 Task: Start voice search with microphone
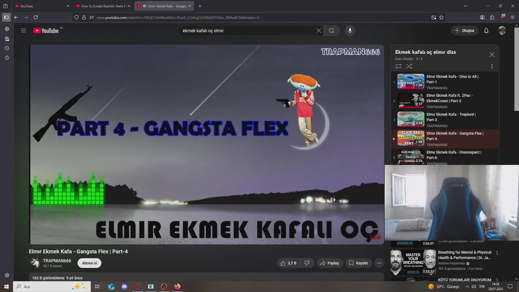(350, 30)
